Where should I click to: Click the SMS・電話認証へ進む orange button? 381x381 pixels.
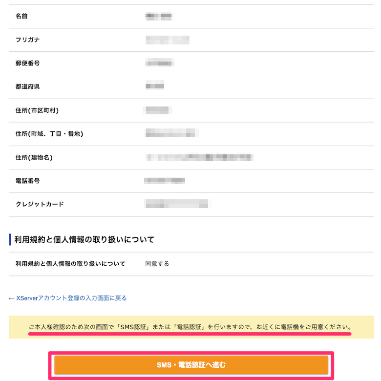(x=191, y=365)
